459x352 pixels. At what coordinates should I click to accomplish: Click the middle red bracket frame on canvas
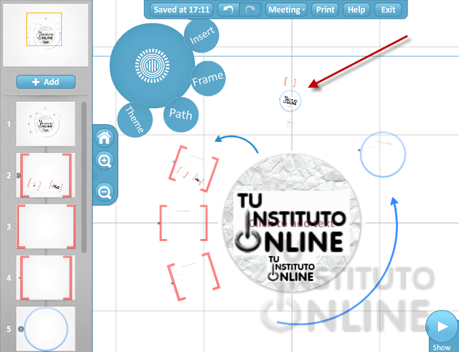(x=184, y=223)
